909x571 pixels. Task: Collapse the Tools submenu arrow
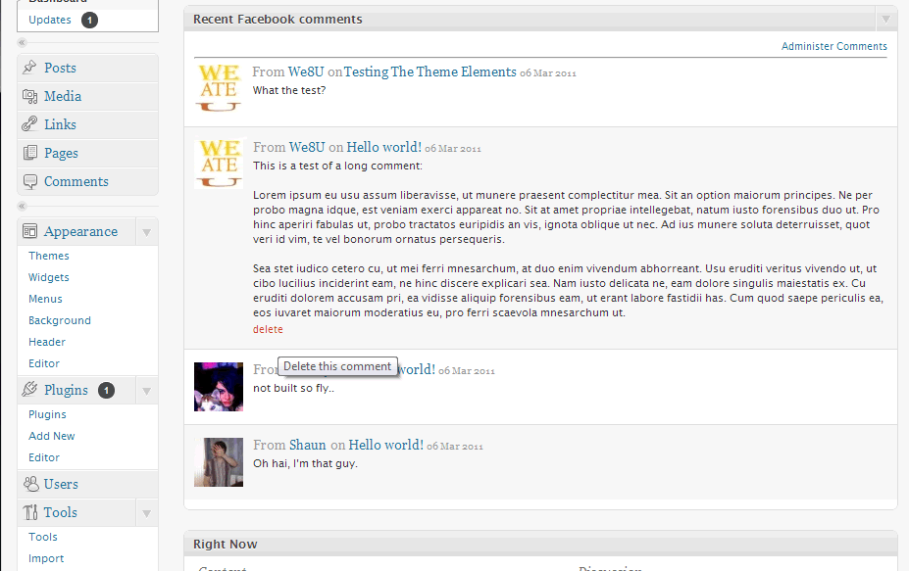[146, 513]
